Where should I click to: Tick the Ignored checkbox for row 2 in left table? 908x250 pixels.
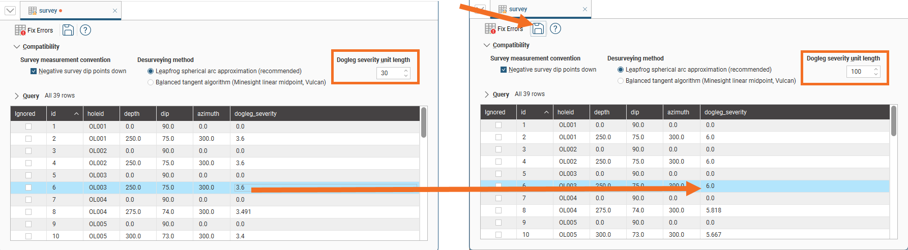(28, 139)
